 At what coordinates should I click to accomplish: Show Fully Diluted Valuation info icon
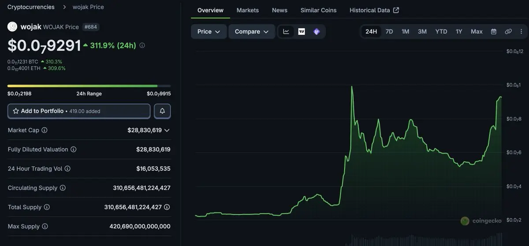click(73, 150)
